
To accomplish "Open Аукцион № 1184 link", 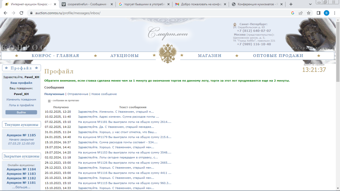I will 21,169.
